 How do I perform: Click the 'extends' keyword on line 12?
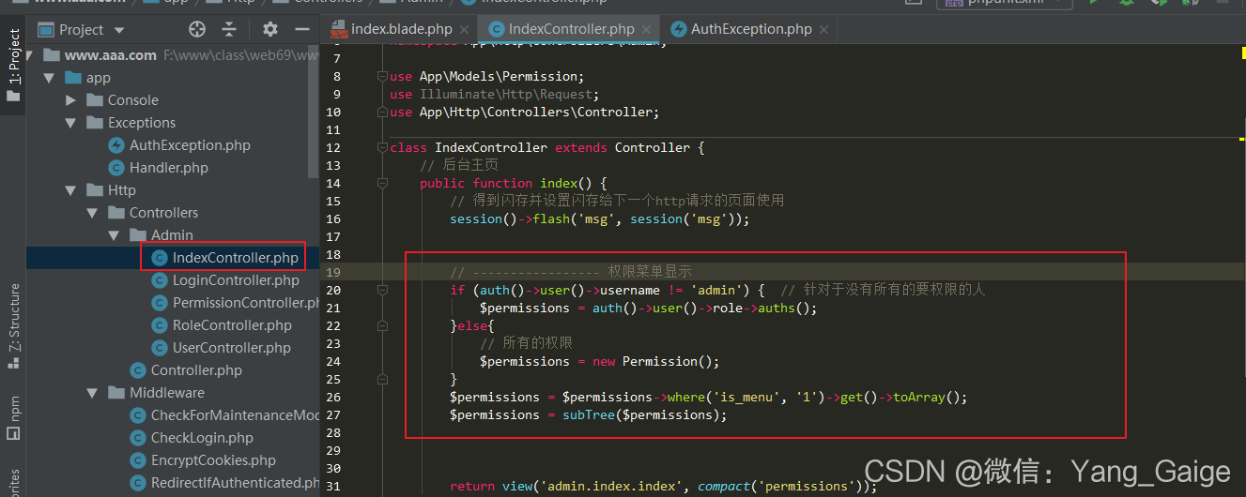point(581,148)
